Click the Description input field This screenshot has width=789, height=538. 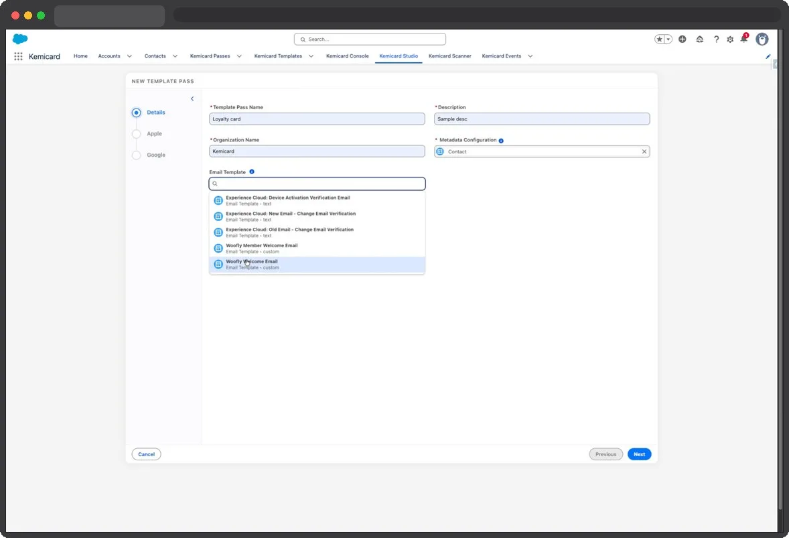(x=542, y=119)
